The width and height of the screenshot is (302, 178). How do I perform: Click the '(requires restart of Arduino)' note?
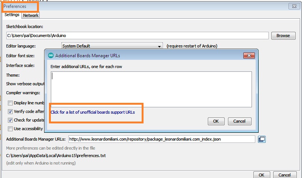pos(192,46)
